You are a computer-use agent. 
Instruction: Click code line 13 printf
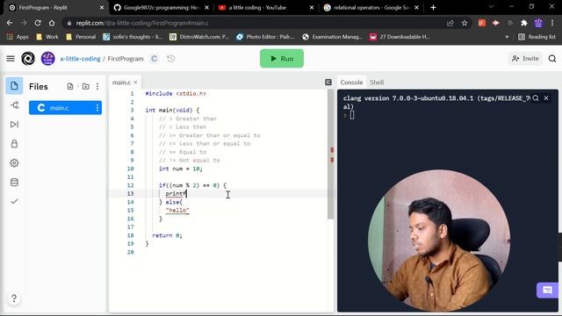(x=176, y=194)
